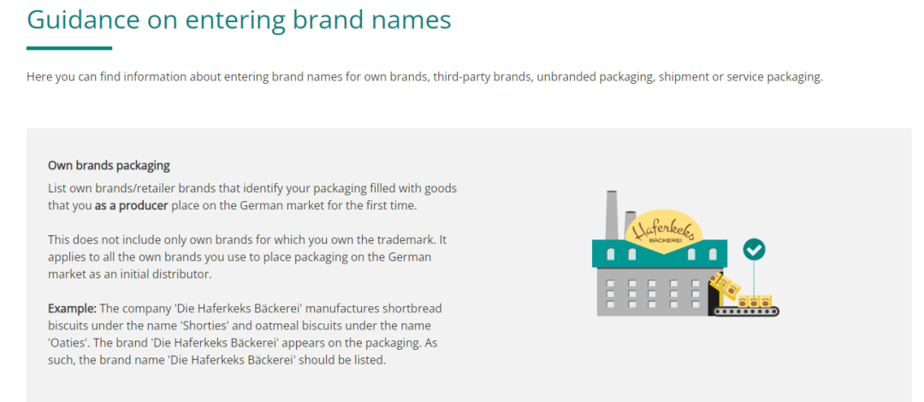The width and height of the screenshot is (924, 402).
Task: Click the 'should be listed' closing line
Action: click(217, 360)
